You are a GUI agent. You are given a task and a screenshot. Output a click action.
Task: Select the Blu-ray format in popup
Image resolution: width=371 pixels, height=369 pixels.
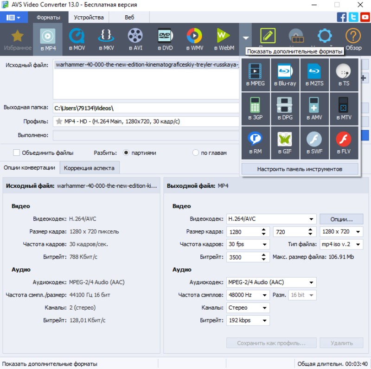[x=285, y=75]
